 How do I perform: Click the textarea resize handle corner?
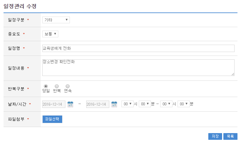coord(233,74)
